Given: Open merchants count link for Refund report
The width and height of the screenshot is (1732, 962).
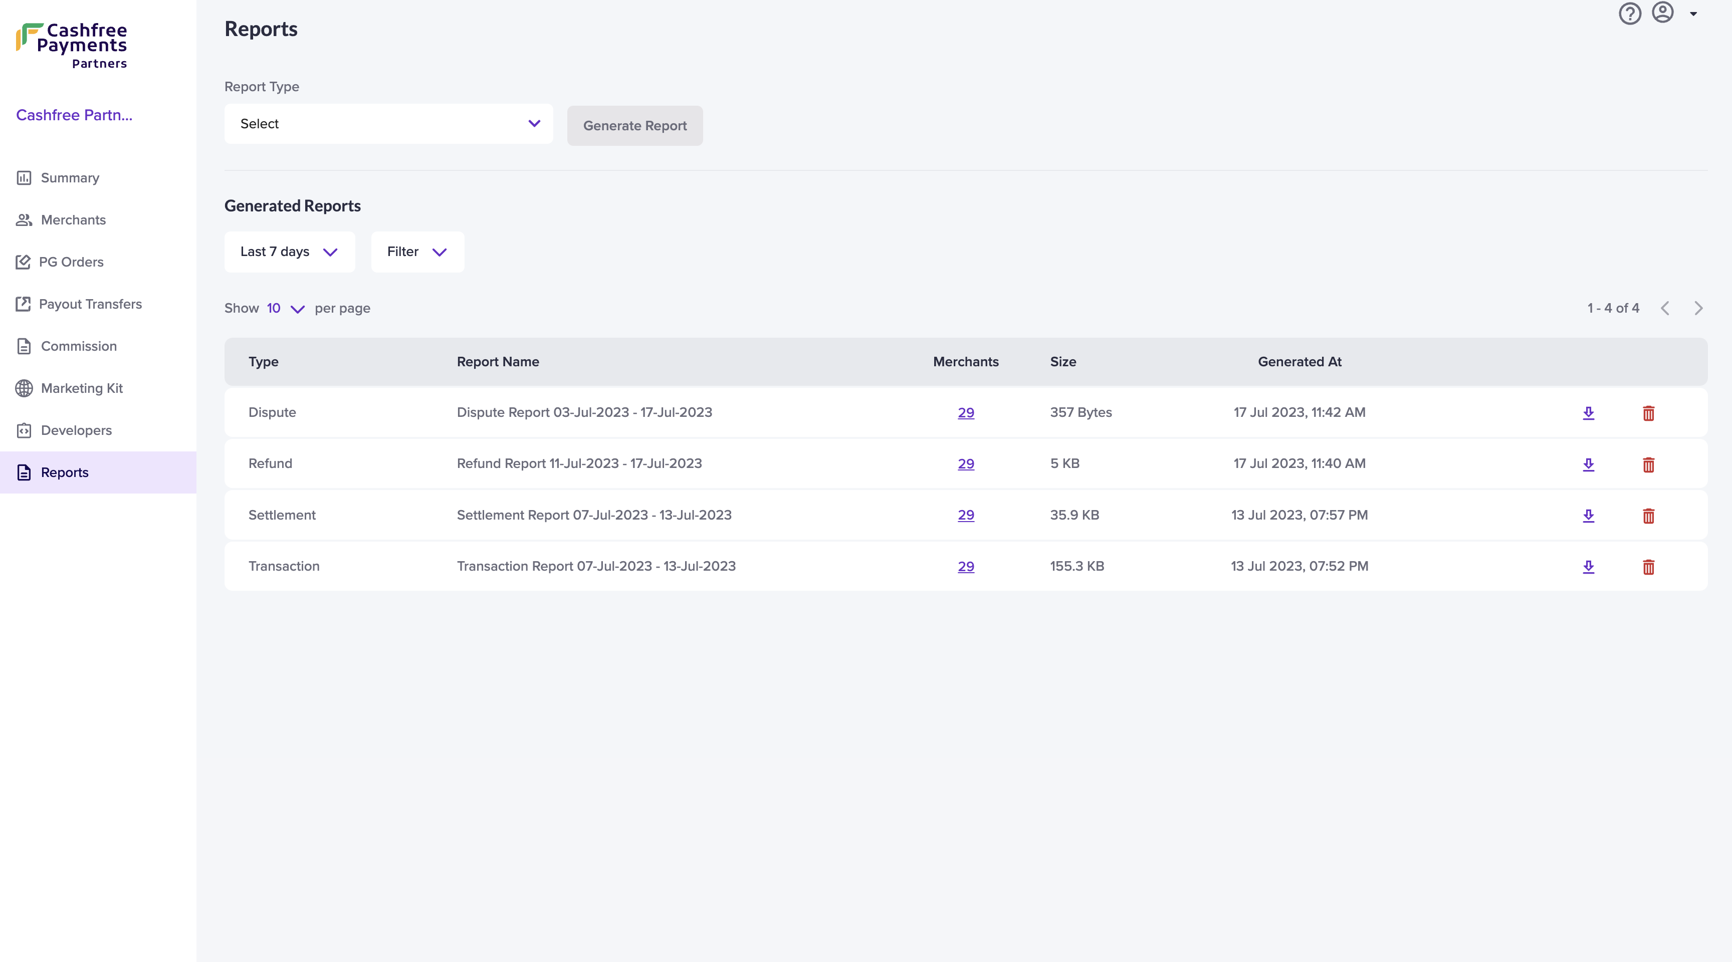Looking at the screenshot, I should click(966, 464).
